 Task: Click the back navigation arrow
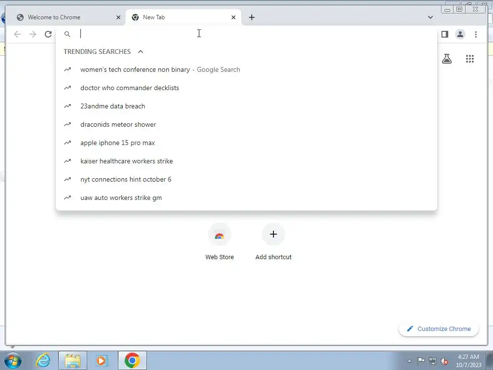[x=17, y=34]
